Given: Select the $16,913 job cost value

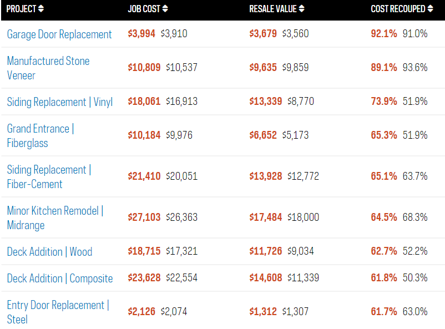Looking at the screenshot, I should click(181, 102).
